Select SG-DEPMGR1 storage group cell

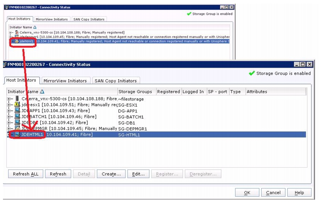click(133, 129)
